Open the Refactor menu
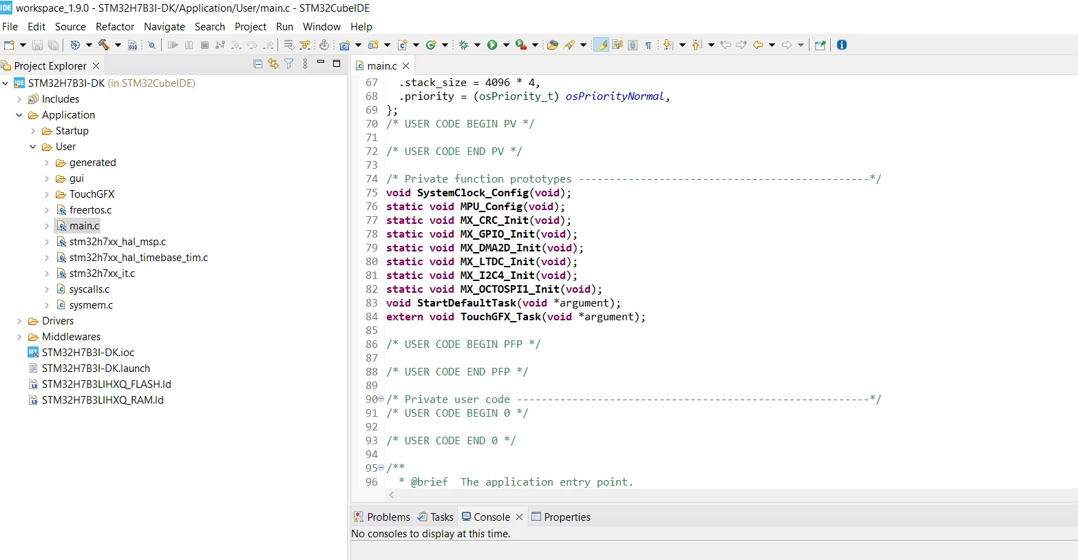Image resolution: width=1078 pixels, height=560 pixels. coord(115,27)
